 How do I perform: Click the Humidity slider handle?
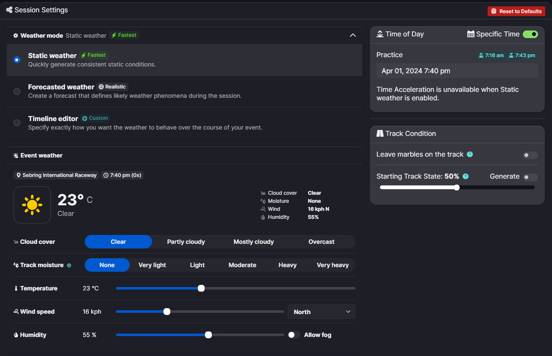point(208,335)
